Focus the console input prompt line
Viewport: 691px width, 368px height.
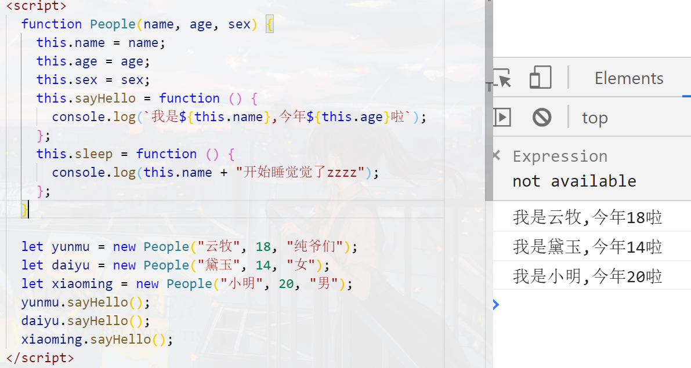click(x=592, y=304)
